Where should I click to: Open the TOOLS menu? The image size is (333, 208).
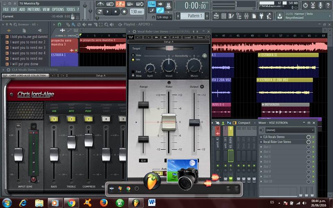pyautogui.click(x=70, y=10)
